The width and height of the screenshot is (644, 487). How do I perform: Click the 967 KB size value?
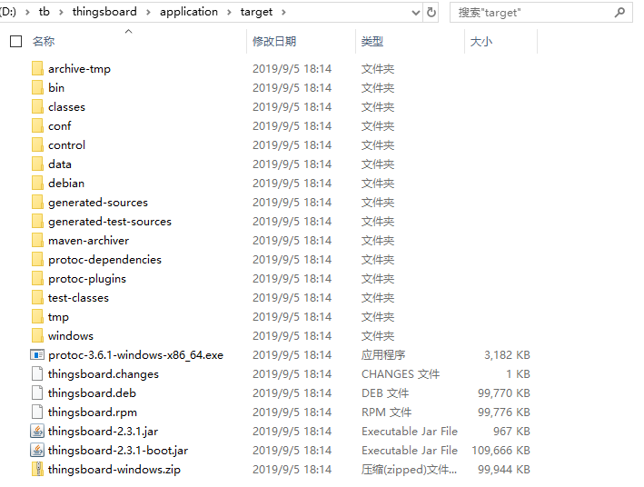click(511, 431)
